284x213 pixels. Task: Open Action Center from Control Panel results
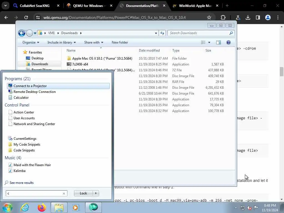coord(24,112)
